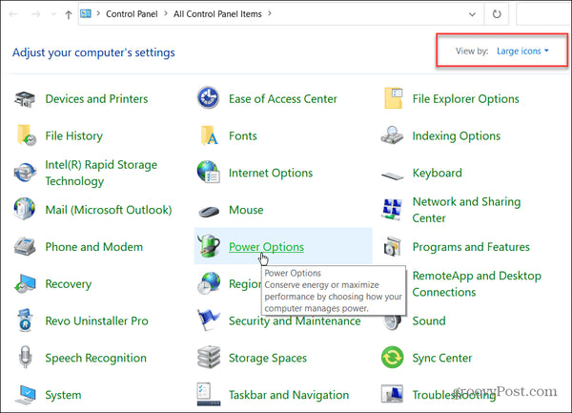Open the Internet Options link
The width and height of the screenshot is (572, 413).
coord(271,173)
